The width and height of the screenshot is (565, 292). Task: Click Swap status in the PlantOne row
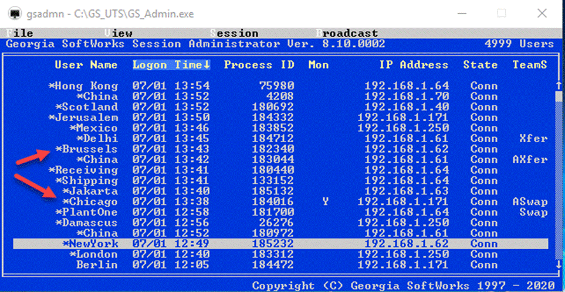point(534,212)
